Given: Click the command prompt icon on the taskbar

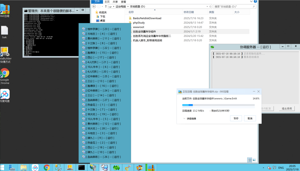Looking at the screenshot, I should pyautogui.click(x=81, y=167).
